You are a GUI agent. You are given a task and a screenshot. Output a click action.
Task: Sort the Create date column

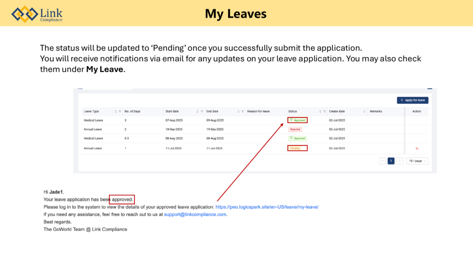click(364, 111)
